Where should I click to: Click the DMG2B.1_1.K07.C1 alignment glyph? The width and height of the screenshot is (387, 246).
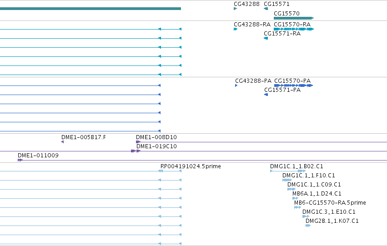pyautogui.click(x=308, y=226)
